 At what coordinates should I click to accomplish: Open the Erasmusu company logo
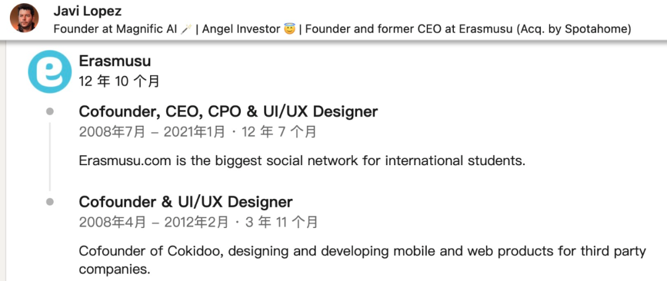coord(50,71)
